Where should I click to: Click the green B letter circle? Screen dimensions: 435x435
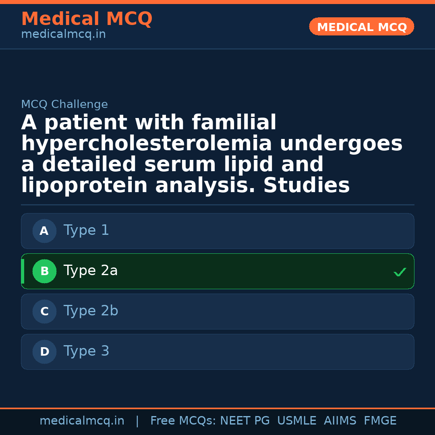coord(44,271)
